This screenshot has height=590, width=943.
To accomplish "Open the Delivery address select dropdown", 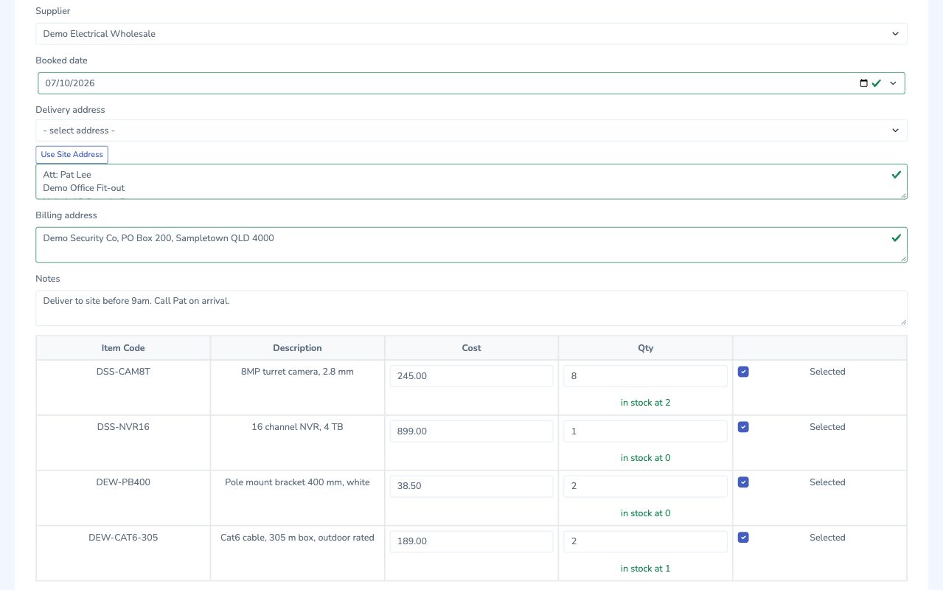I will (471, 131).
